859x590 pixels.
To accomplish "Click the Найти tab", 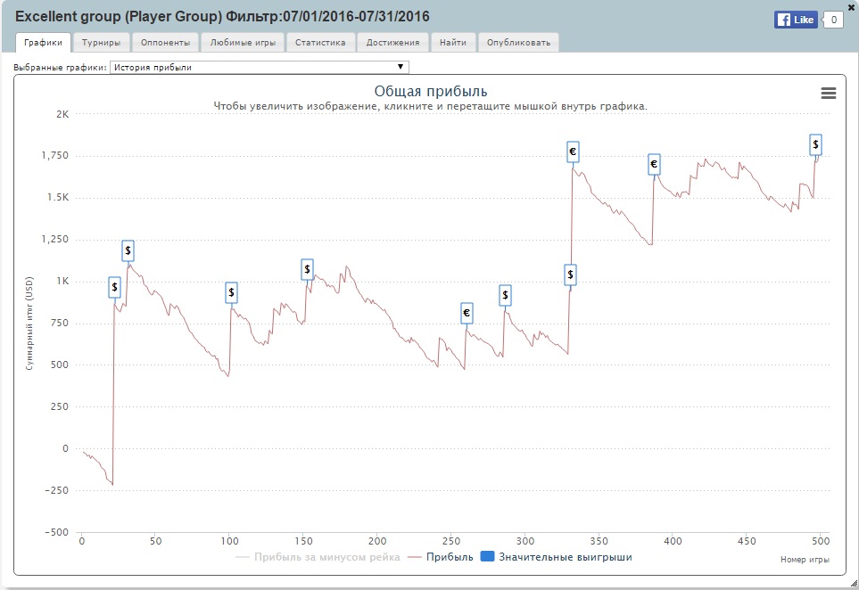I will click(x=453, y=42).
